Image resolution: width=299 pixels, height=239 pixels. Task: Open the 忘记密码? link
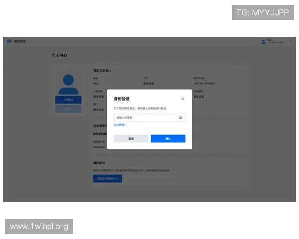120,125
